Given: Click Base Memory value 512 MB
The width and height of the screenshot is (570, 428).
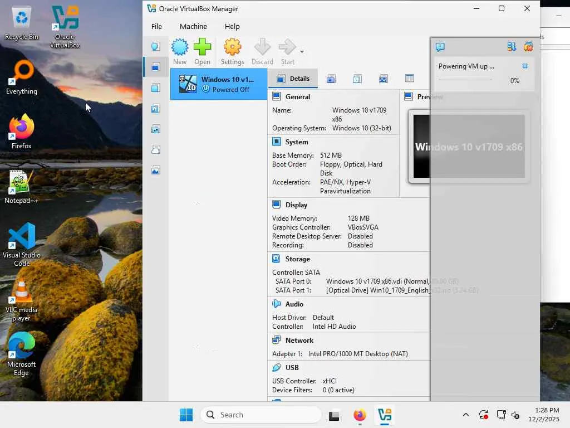Looking at the screenshot, I should click(x=331, y=155).
